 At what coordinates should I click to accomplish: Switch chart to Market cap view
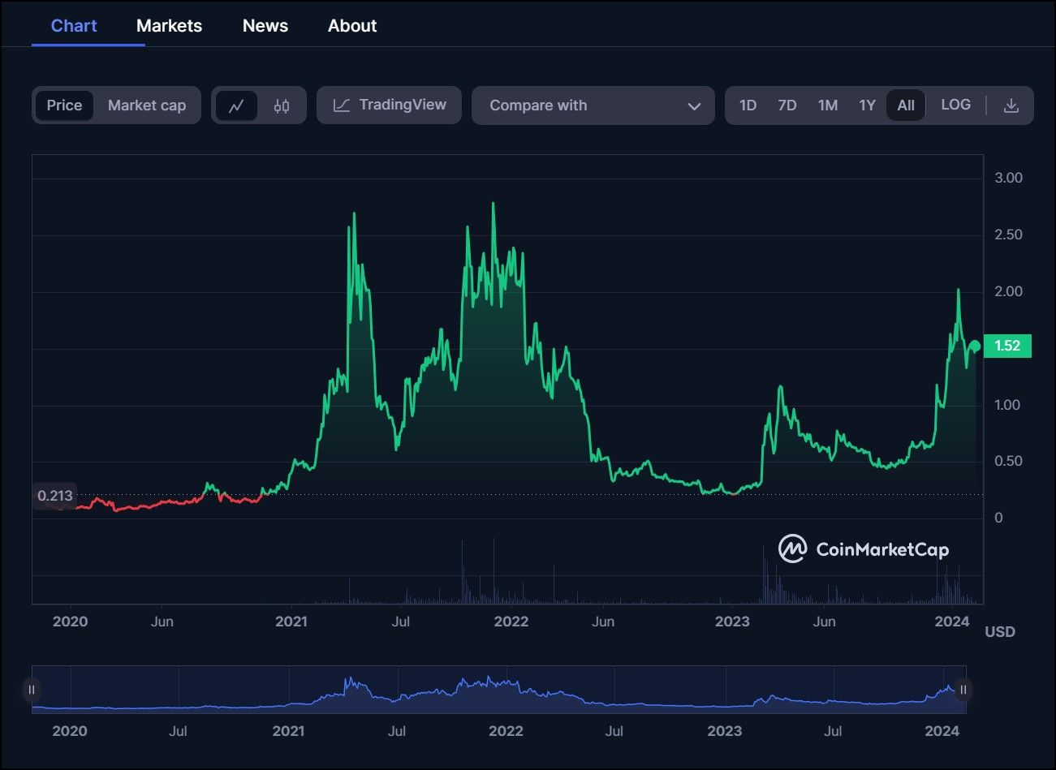[x=147, y=105]
